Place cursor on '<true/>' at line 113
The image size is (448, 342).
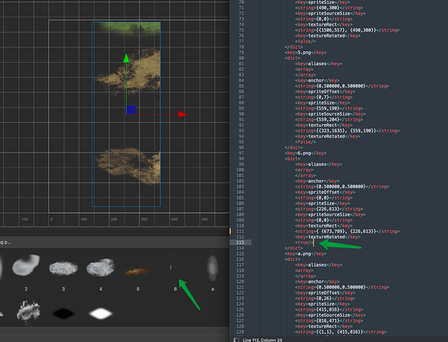(304, 242)
